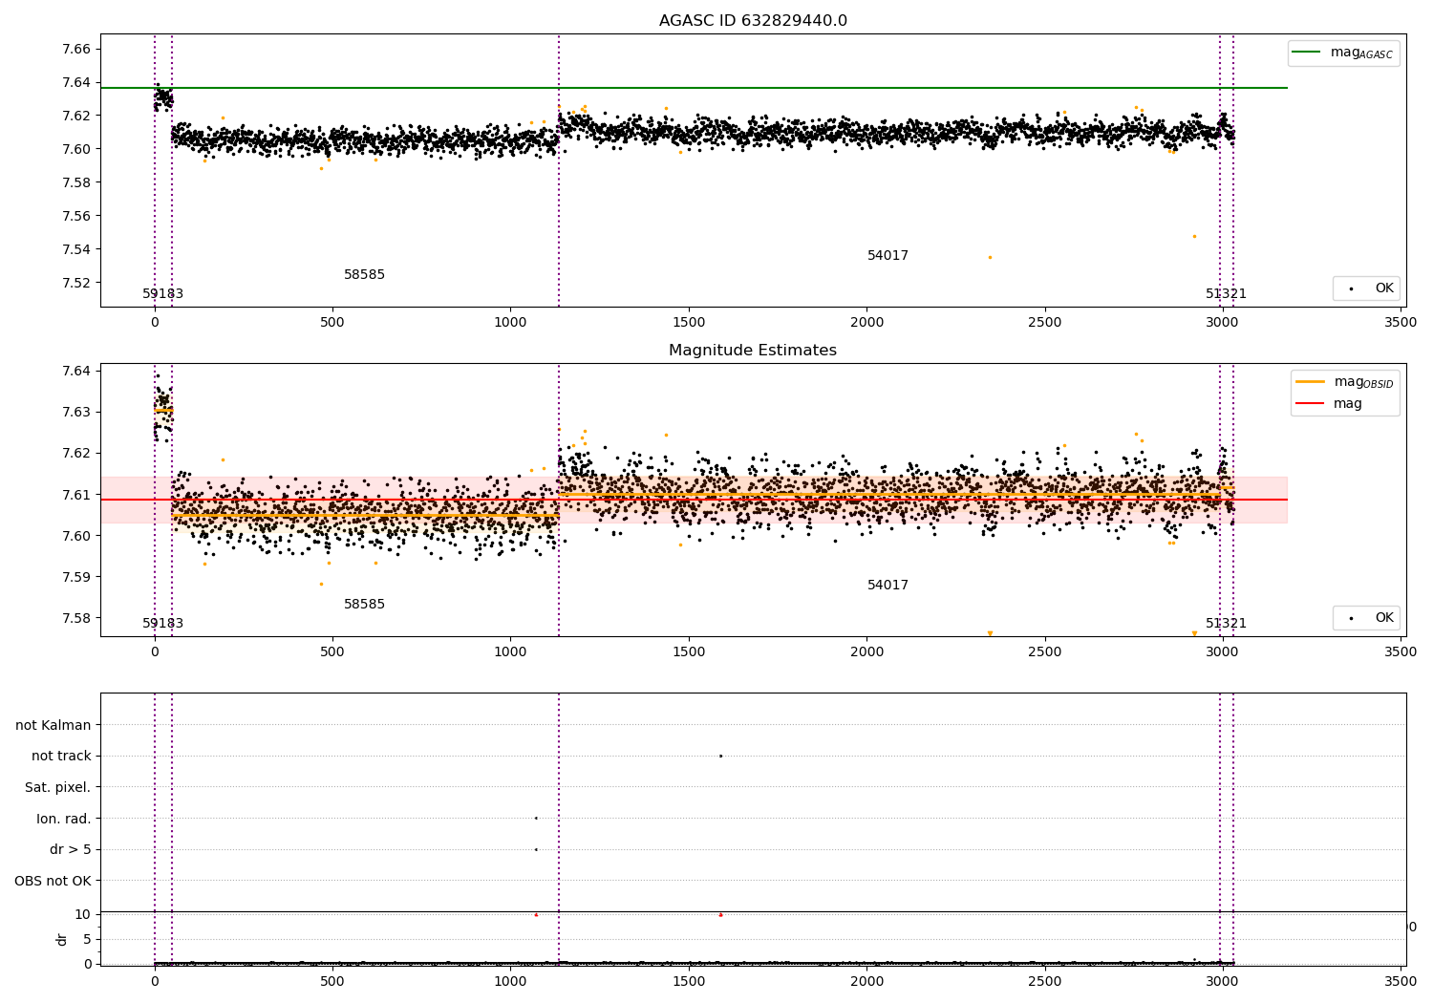Click the orange clipped triangle near 2920 in Magnitude Estimates
Image resolution: width=1433 pixels, height=1003 pixels.
tap(1194, 633)
